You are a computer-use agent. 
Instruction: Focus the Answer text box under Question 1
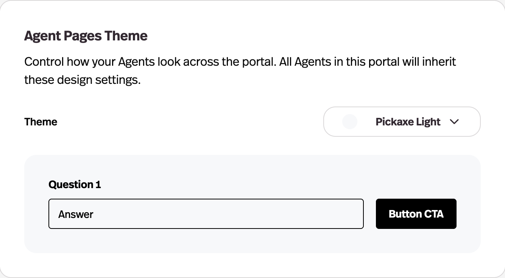click(206, 214)
